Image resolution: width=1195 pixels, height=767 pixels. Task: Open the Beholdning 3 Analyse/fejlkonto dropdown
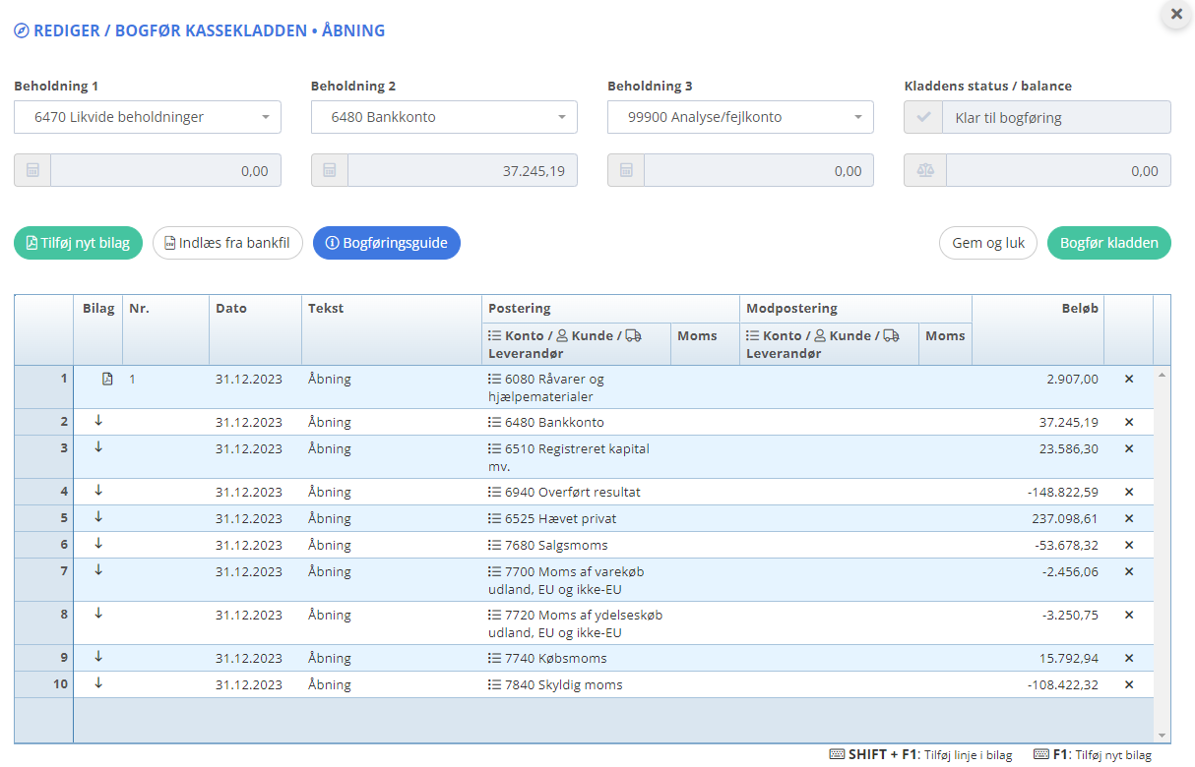coord(740,117)
